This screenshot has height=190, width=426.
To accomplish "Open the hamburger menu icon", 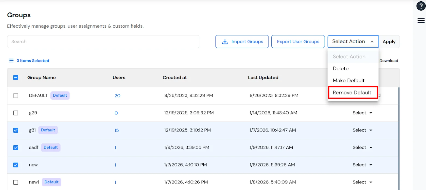I will point(421,21).
